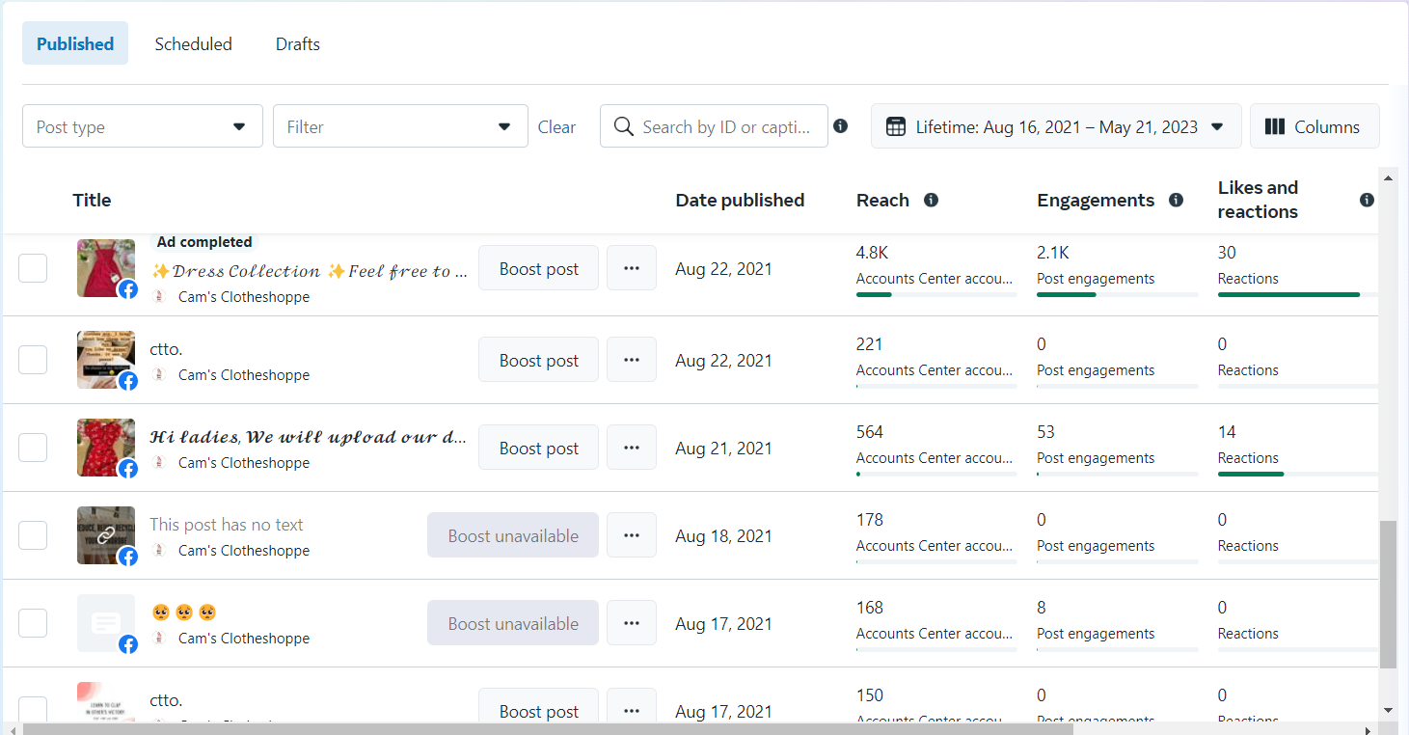
Task: Select the checkbox for the Dress Collection post
Action: click(x=33, y=268)
